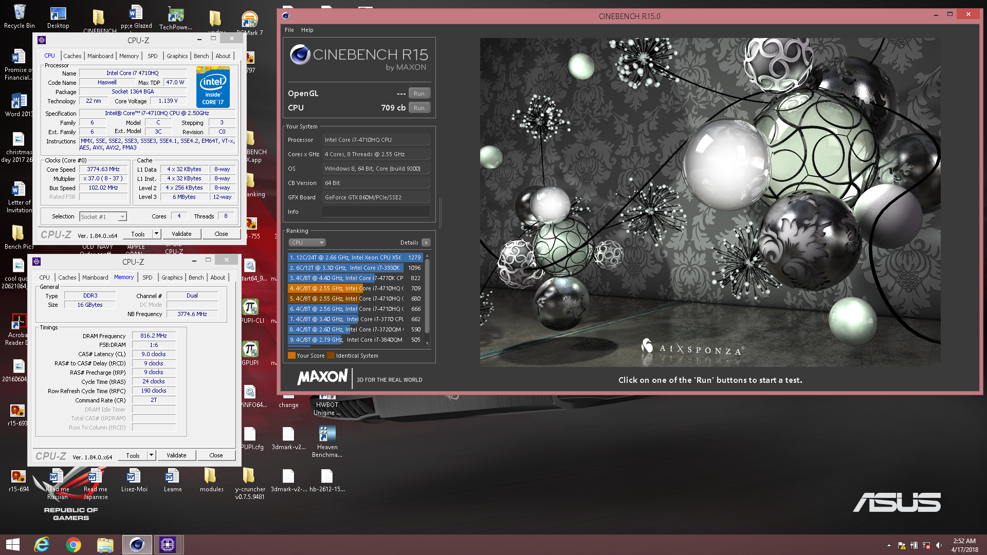Switch to Caches tab in upper CPU-Z

tap(72, 56)
